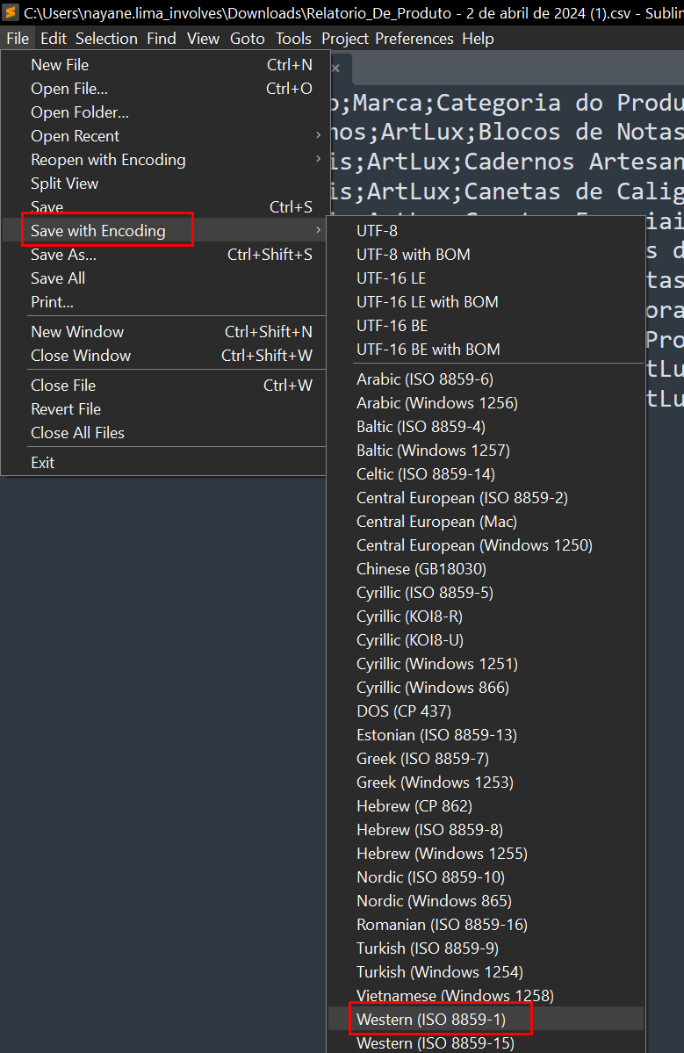684x1053 pixels.
Task: Select UTF-16 LE with BOM encoding
Action: (427, 302)
